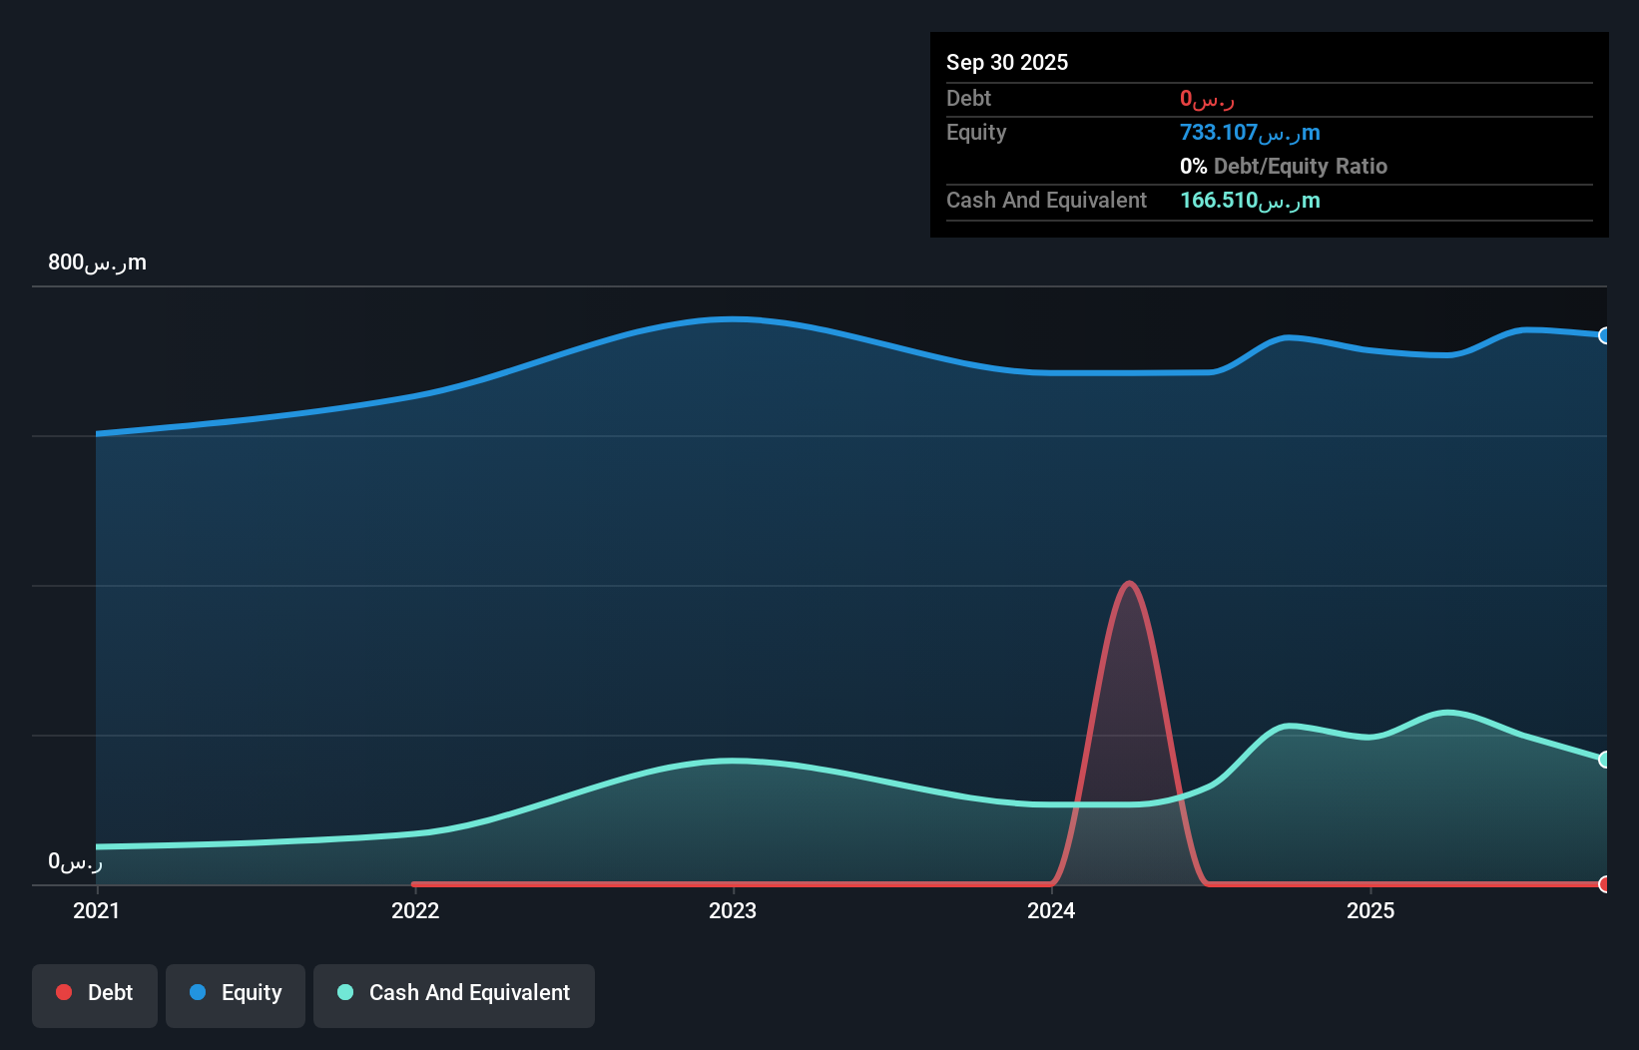Click the blue Equity legend dot
Screen dimensions: 1639x1050
[198, 992]
